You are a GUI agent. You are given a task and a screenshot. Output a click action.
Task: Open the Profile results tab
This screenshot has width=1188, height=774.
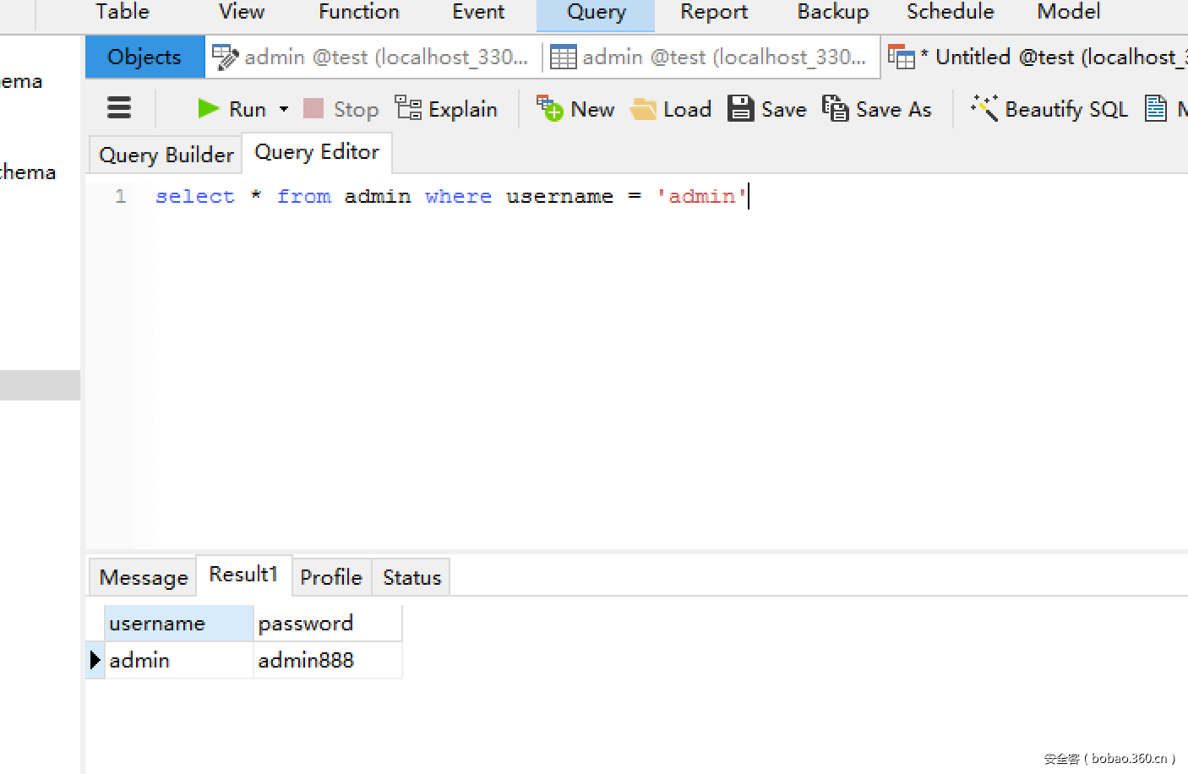[x=331, y=576]
